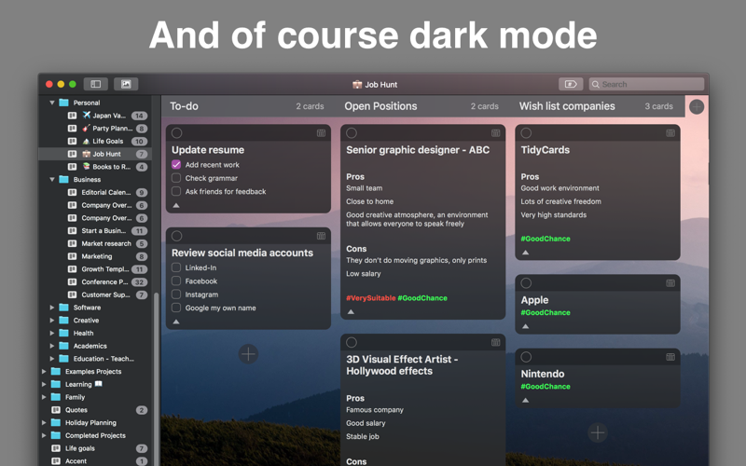Open calendar icon on 3D Visual Effect Artist card

pos(496,342)
